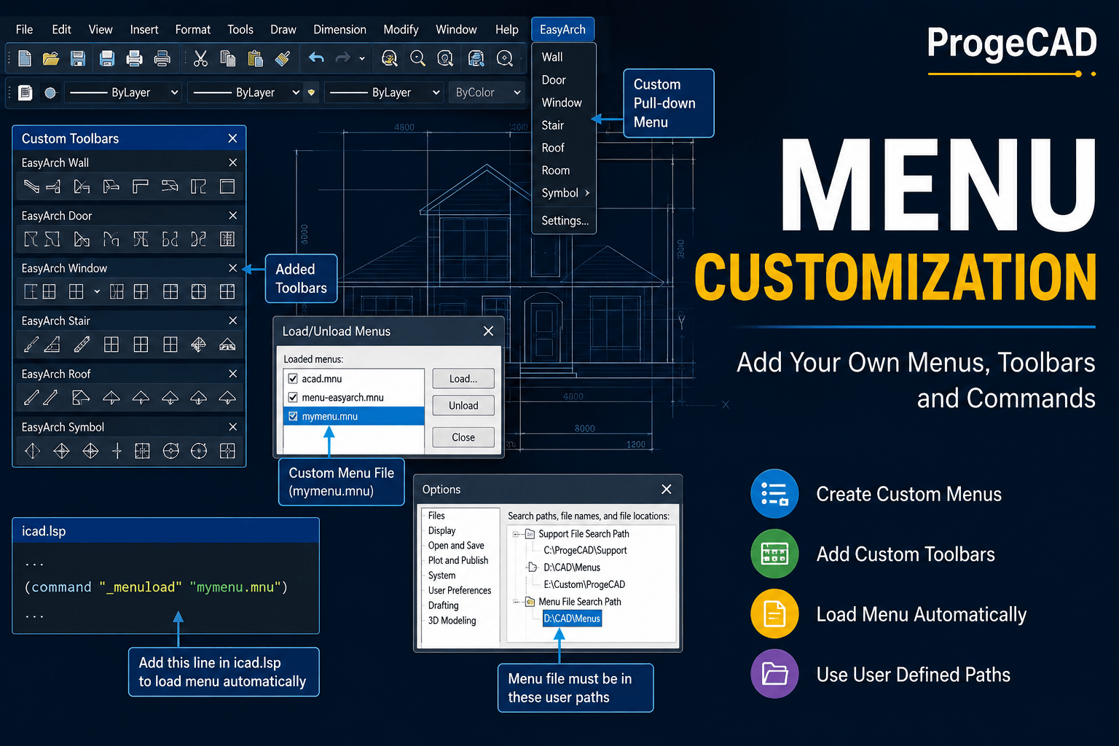Select Files in the Options category list

[x=436, y=516]
